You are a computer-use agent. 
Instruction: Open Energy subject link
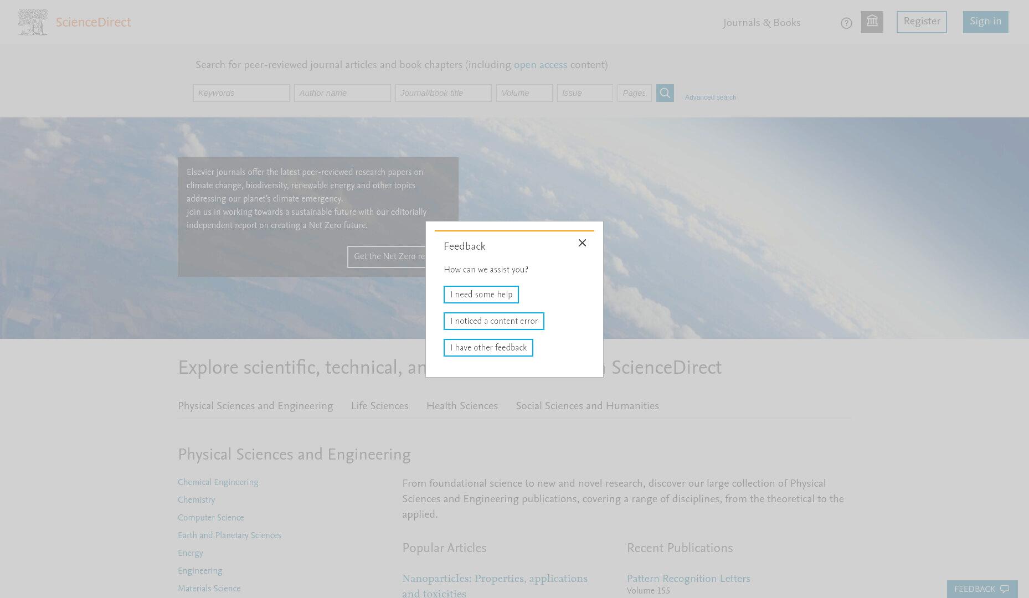point(191,554)
